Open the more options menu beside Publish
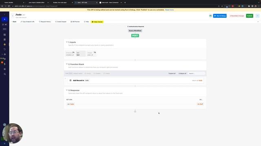This screenshot has height=146, width=261. 257,16
